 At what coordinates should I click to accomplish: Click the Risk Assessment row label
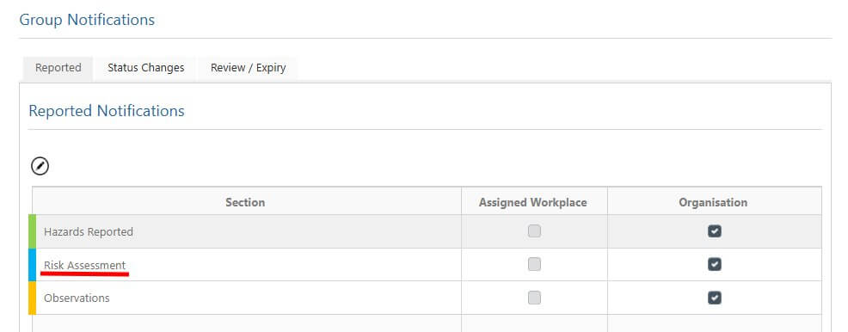click(85, 266)
